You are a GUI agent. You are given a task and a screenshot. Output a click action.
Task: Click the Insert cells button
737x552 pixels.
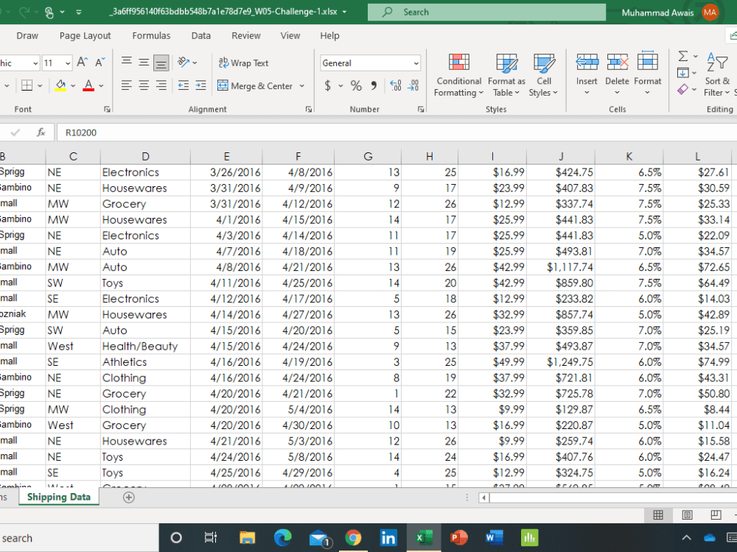click(x=587, y=74)
